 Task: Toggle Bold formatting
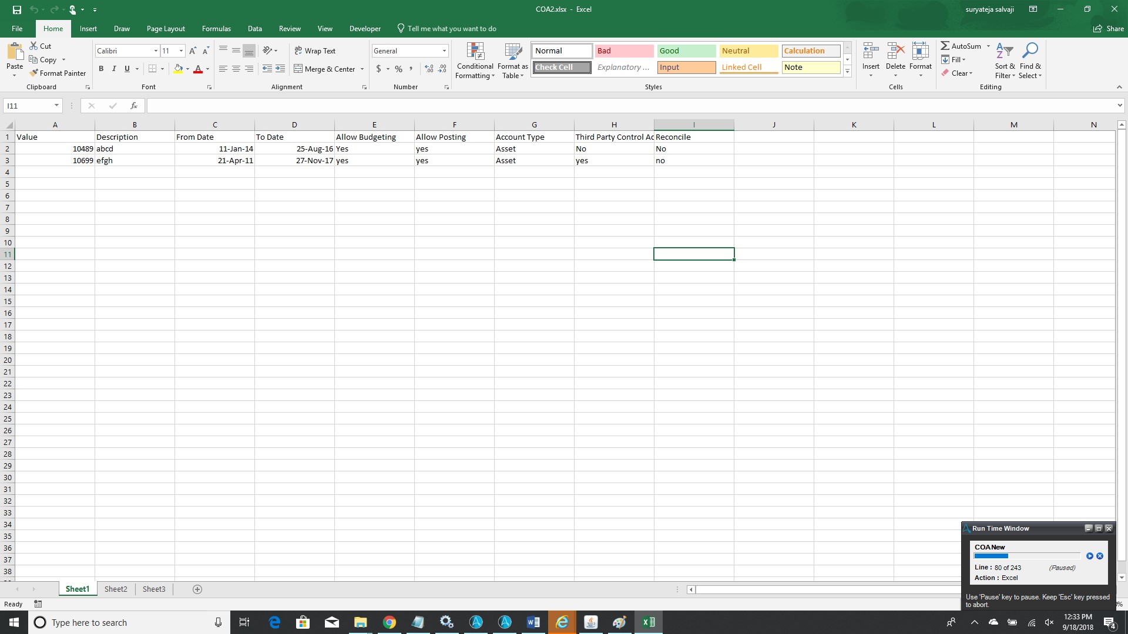click(101, 69)
